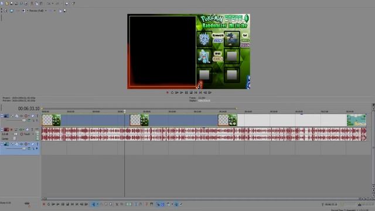Select first video clip thumbnail on track 1

click(51, 120)
